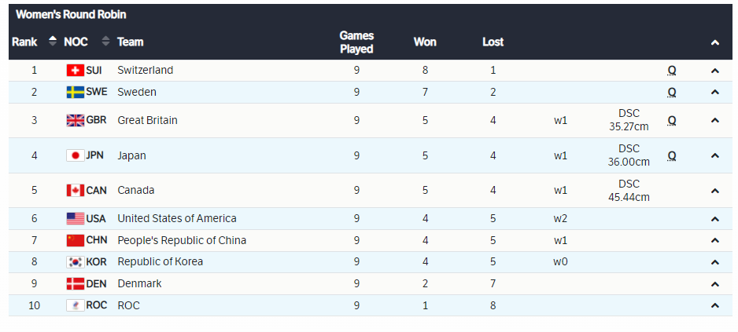Image resolution: width=738 pixels, height=332 pixels.
Task: Click the Japan flag icon
Action: click(x=76, y=155)
